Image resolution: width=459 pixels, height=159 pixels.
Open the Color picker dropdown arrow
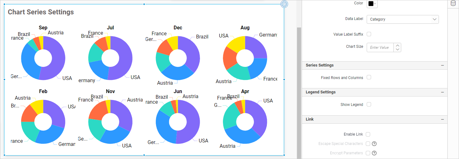pos(375,4)
